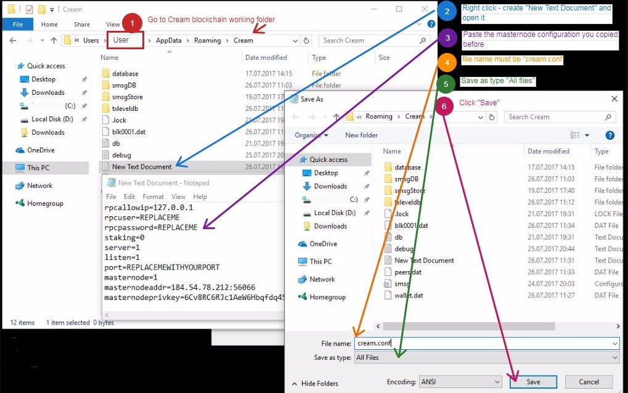Click refresh icon beside Cream address bar
Screen dimensions: 628x393
pos(306,41)
